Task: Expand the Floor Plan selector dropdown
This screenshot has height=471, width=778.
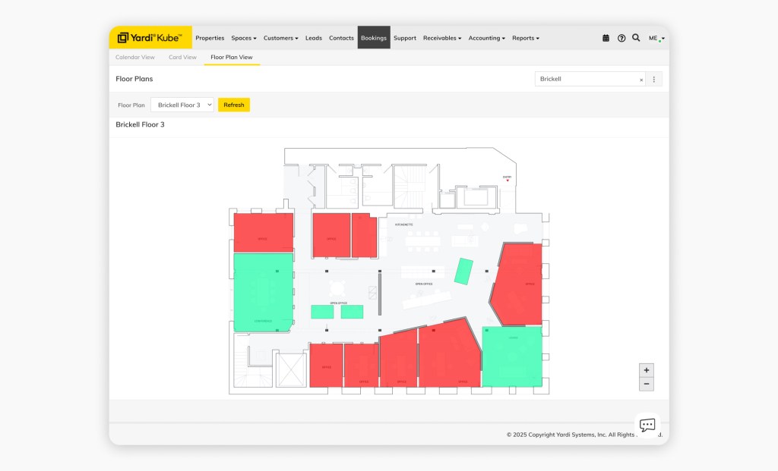Action: point(182,105)
